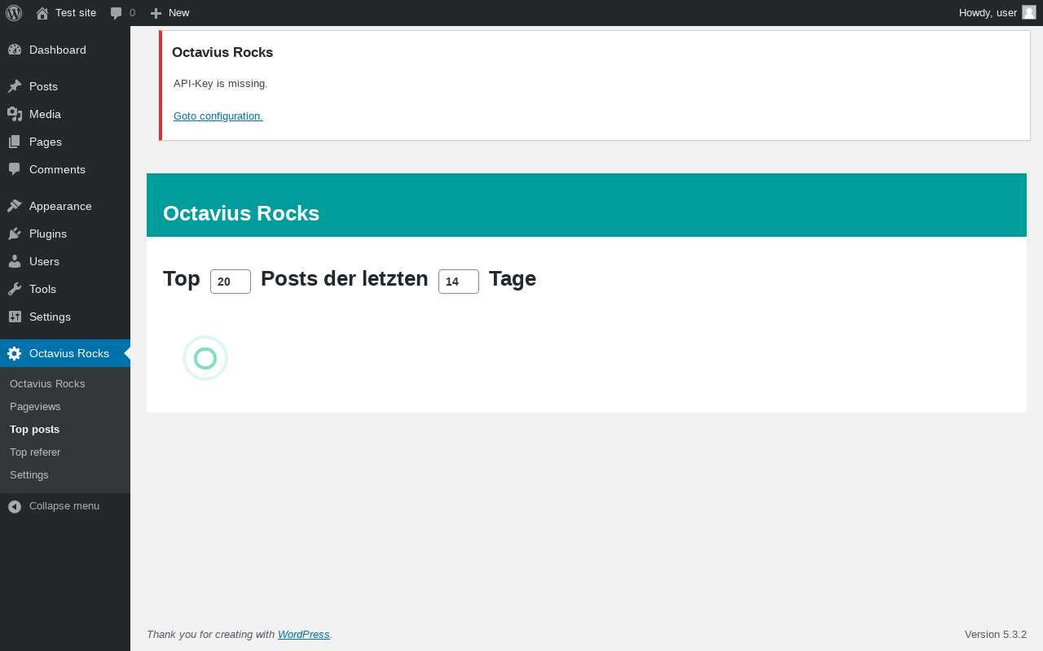Click the WordPress logo icon
This screenshot has height=651, width=1043.
[14, 13]
